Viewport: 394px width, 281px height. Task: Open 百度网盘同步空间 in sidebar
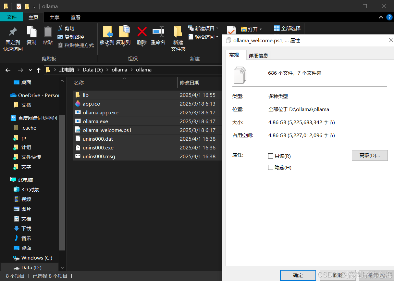(34, 118)
